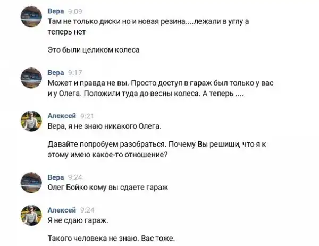Screen dimensions: 319x246
Task: Click the name Вера on the 9:17 message
Action: click(56, 72)
